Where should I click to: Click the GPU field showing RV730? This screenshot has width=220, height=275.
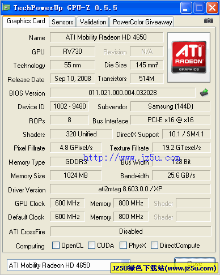[x=73, y=51]
